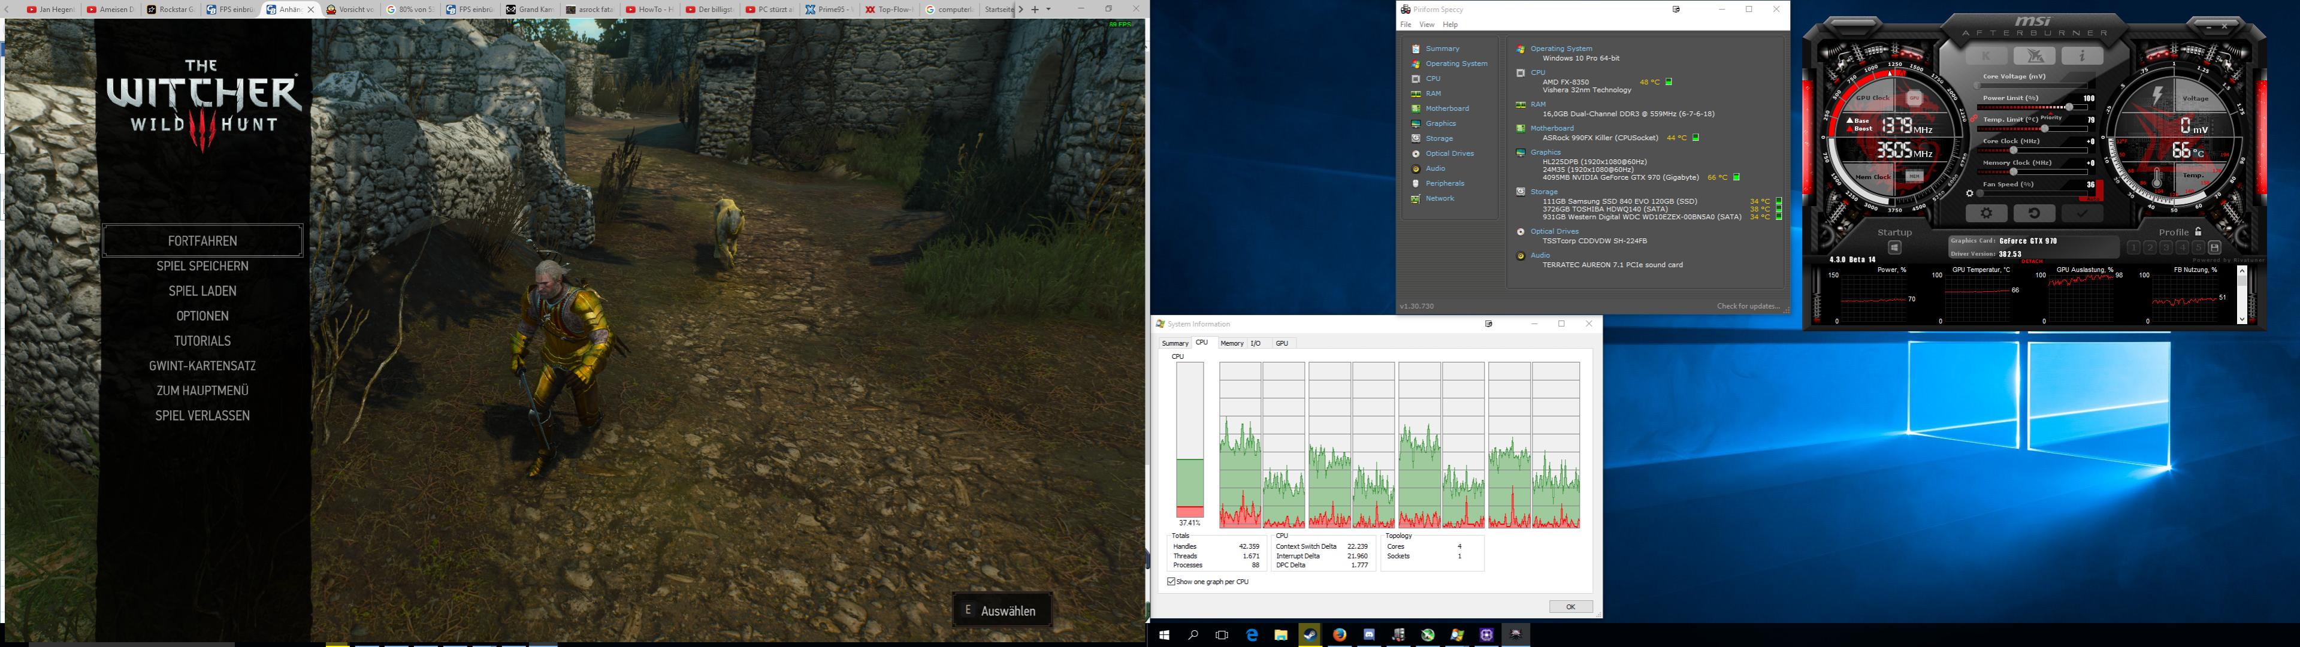The height and width of the screenshot is (647, 2300).
Task: Click Afterburner save profile floppy icon
Action: (2214, 247)
